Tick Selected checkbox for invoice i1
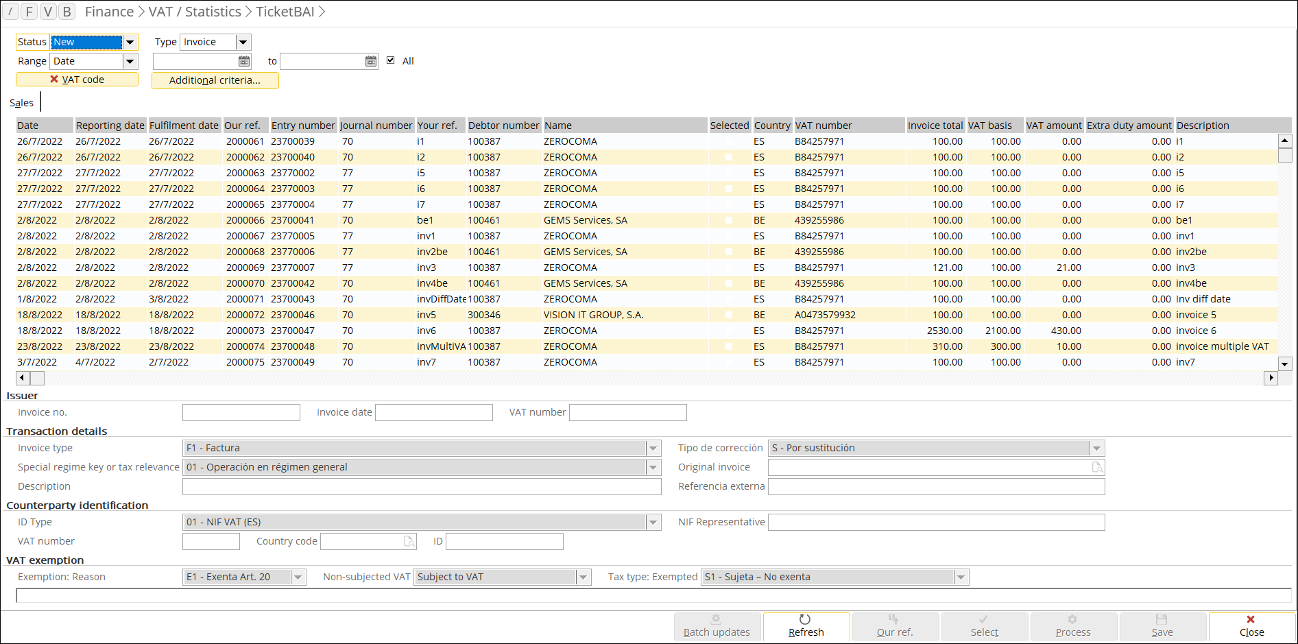1298x644 pixels. 729,141
